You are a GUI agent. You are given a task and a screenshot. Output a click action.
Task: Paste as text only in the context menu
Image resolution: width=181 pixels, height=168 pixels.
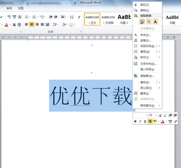pyautogui.click(x=155, y=21)
